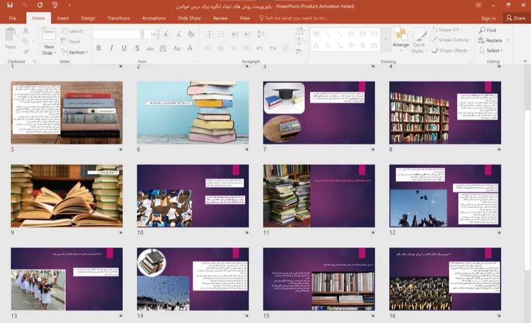
Task: Undo the last action
Action: tap(25, 5)
